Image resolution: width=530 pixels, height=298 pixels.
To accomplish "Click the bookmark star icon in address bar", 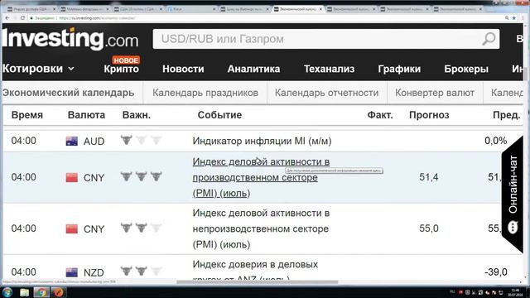I will click(x=513, y=18).
